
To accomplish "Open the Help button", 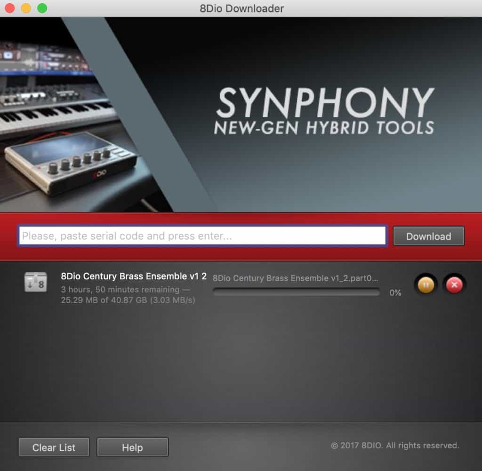I will coord(132,447).
